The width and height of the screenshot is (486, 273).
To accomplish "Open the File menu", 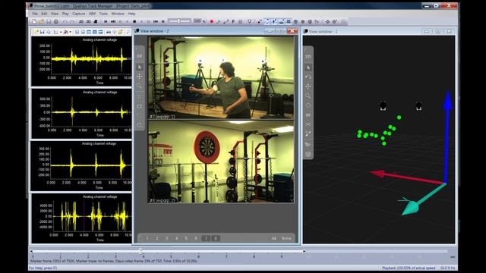I will [x=35, y=14].
